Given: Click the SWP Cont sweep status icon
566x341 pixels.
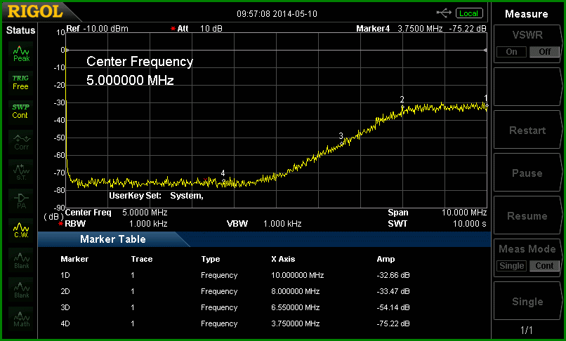Looking at the screenshot, I should pyautogui.click(x=20, y=112).
